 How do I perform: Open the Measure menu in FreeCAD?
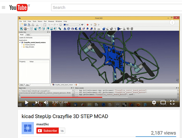point(51,21)
